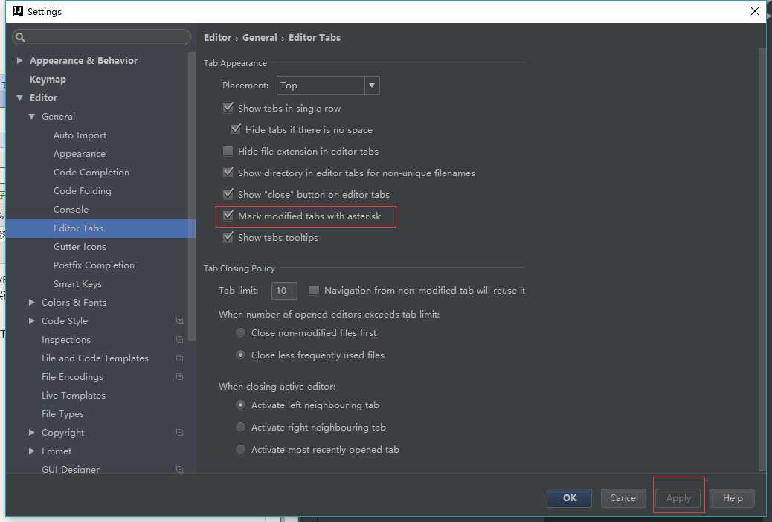Click project-level icon beside Copyright
The height and width of the screenshot is (522, 772).
pos(180,433)
